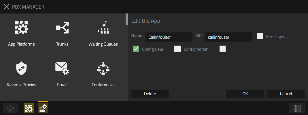This screenshot has height=115, width=308.
Task: Open the Trunks configuration icon
Action: pos(62,28)
